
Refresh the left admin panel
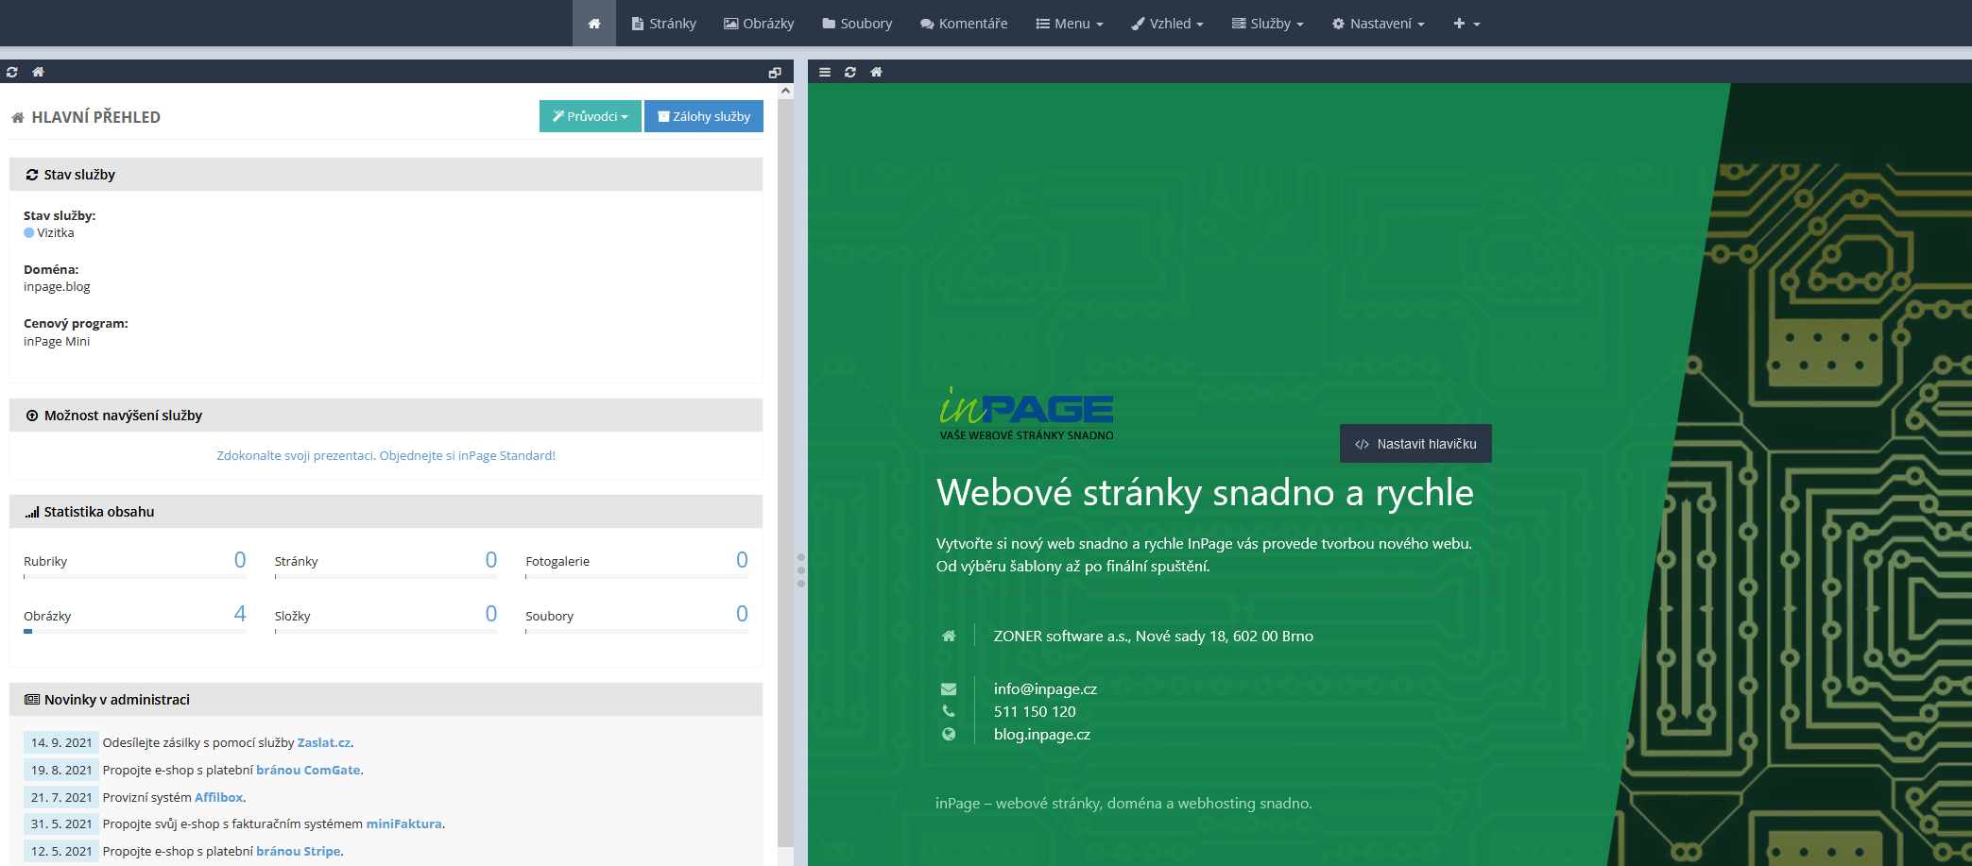[12, 72]
